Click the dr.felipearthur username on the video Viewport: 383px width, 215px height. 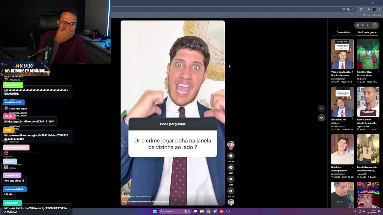[131, 196]
